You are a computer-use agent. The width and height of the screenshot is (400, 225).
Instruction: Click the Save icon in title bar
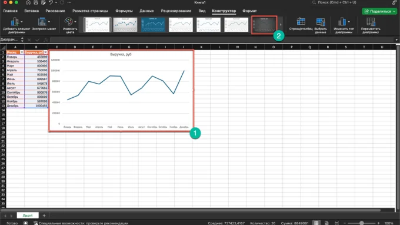click(36, 2)
